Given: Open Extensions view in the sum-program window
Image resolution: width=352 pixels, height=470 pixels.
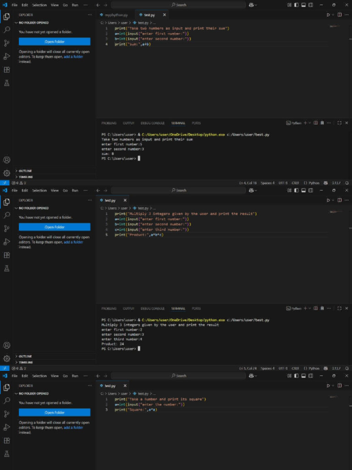Looking at the screenshot, I should tap(6, 70).
